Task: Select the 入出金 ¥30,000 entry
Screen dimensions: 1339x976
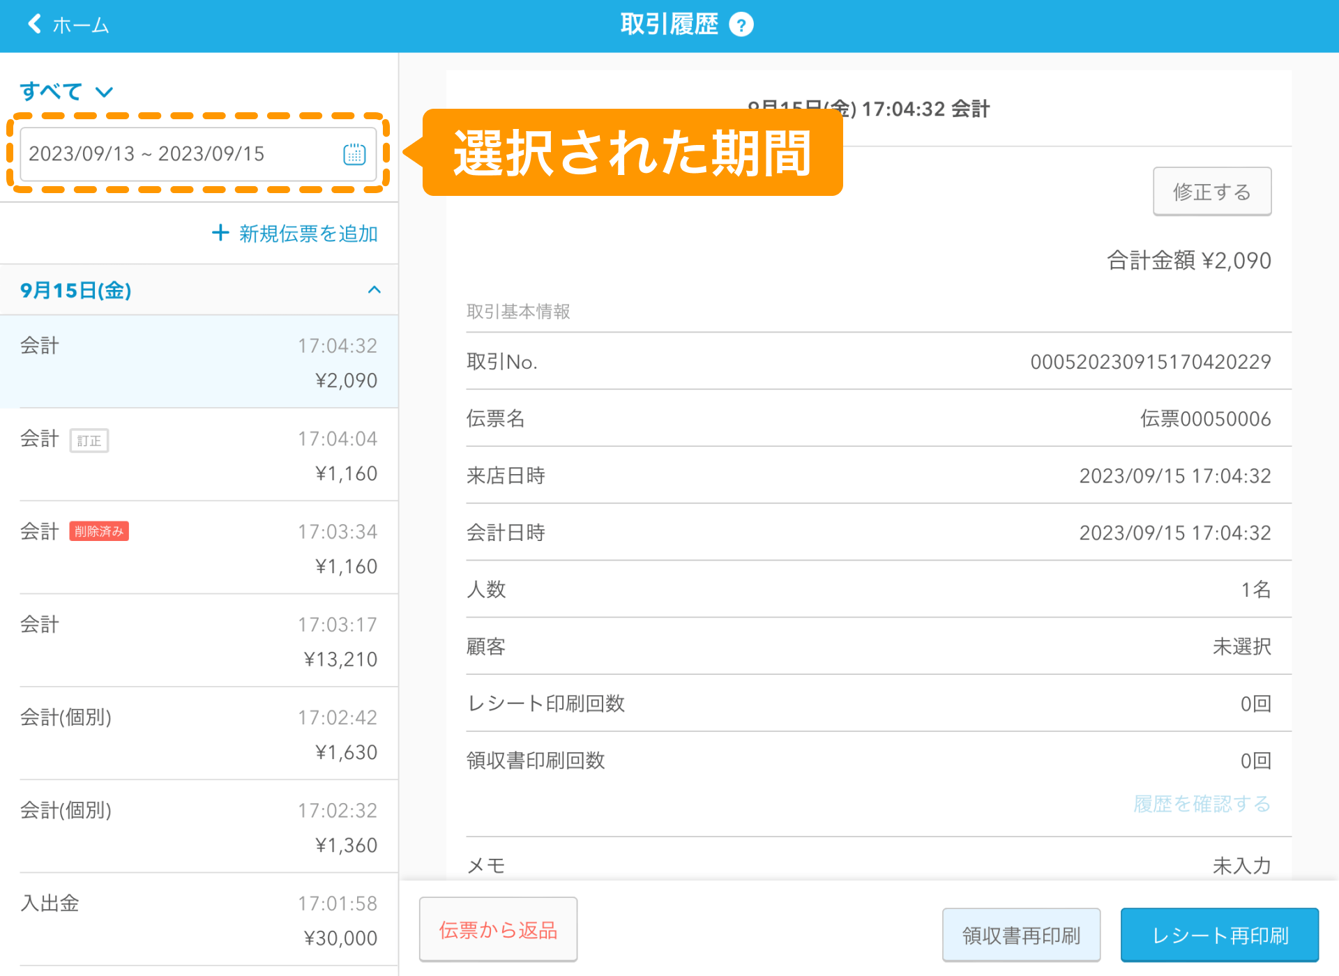Action: click(x=199, y=920)
